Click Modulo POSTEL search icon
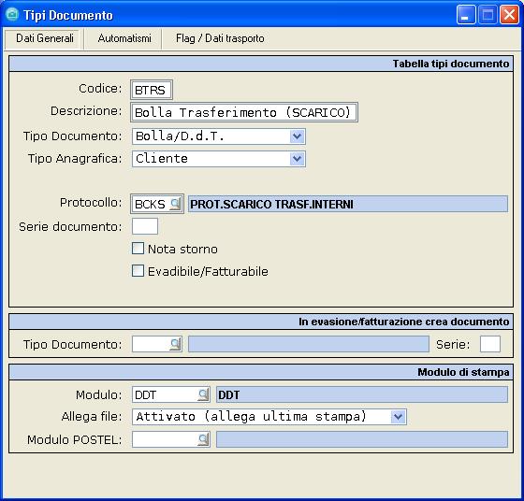524x501 pixels. point(202,439)
